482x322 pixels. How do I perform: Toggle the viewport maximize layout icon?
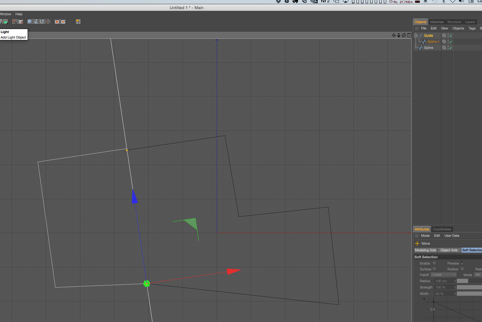409,35
